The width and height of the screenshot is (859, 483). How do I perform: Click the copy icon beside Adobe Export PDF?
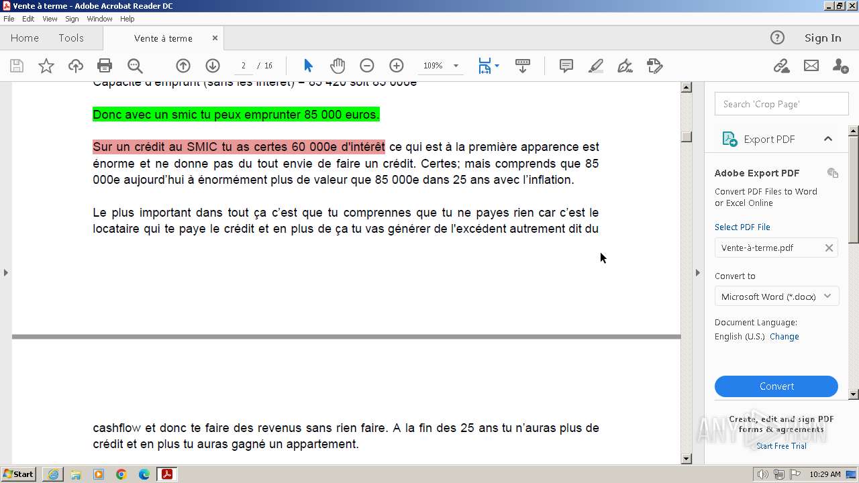tap(833, 173)
